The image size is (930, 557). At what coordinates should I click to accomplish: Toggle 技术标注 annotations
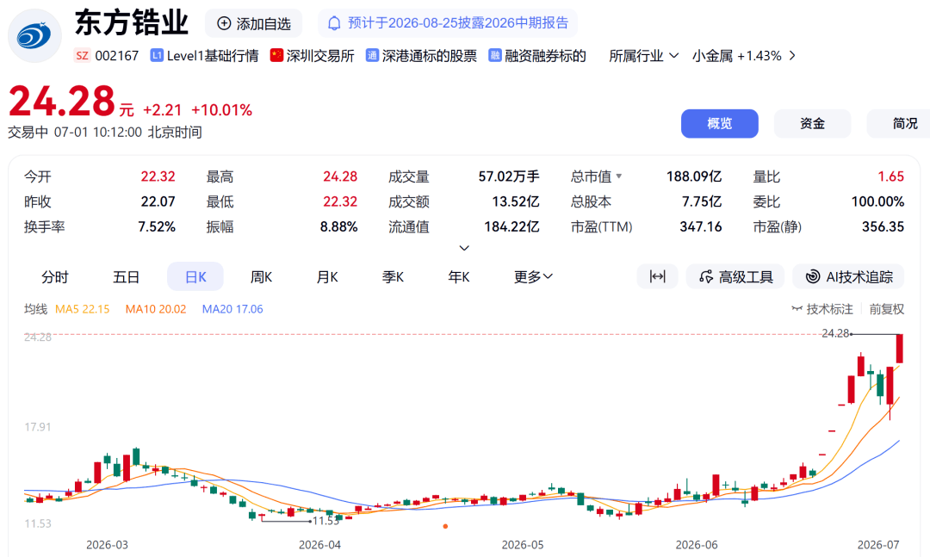822,309
